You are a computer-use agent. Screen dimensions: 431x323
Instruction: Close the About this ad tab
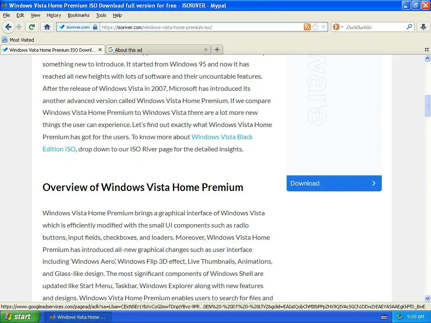click(205, 50)
